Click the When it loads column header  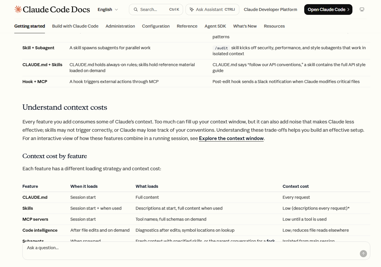pos(84,186)
